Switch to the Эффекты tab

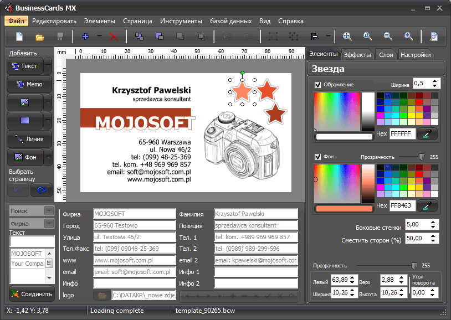(x=357, y=55)
